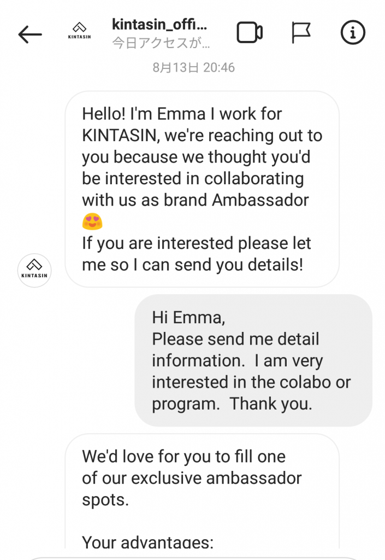Tap the 8月13日 20:46 timestamp

click(x=193, y=68)
